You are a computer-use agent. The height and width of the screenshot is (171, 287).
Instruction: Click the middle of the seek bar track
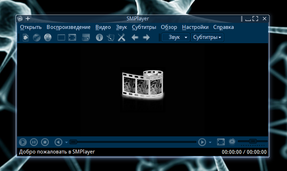coord(133,142)
